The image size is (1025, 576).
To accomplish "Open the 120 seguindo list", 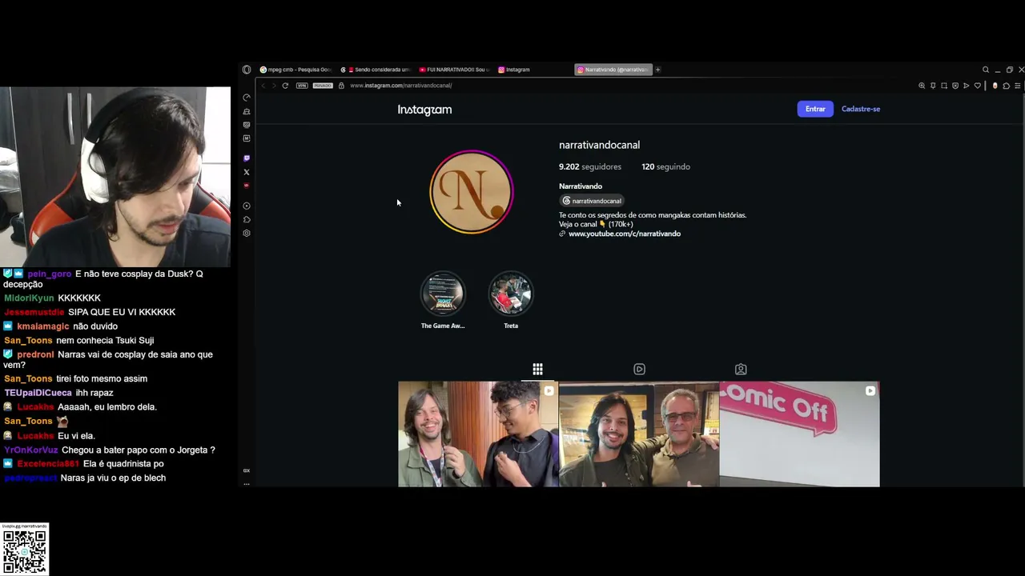I will point(665,166).
